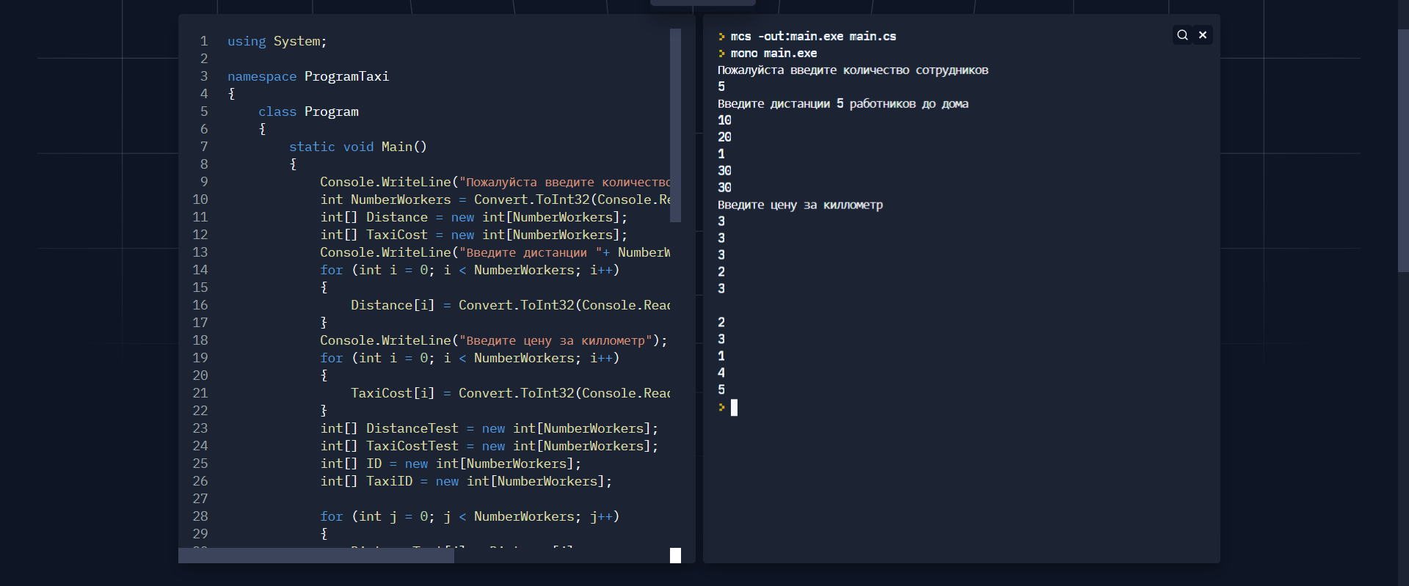This screenshot has width=1409, height=586.
Task: Click 'for (int j = 0' loop line
Action: click(x=470, y=516)
